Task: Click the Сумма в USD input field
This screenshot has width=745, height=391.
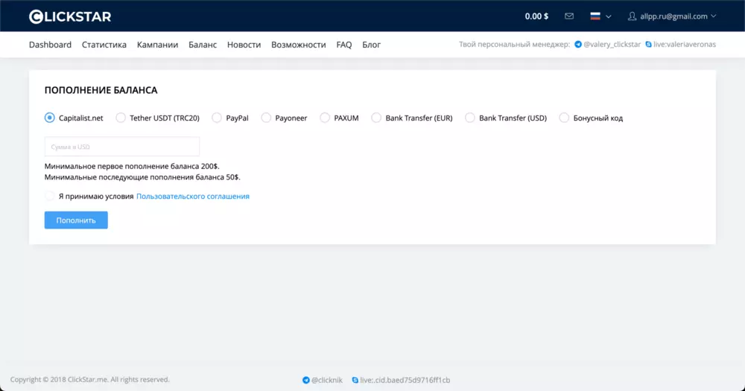Action: pos(122,146)
